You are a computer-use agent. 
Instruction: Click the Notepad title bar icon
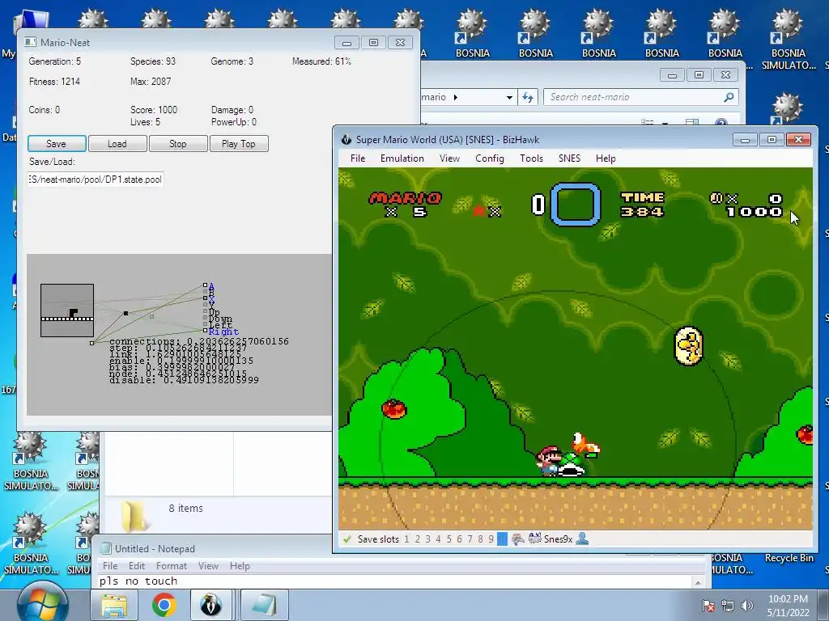click(106, 549)
